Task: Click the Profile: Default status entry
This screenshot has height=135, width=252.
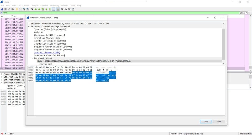Action: point(246,134)
